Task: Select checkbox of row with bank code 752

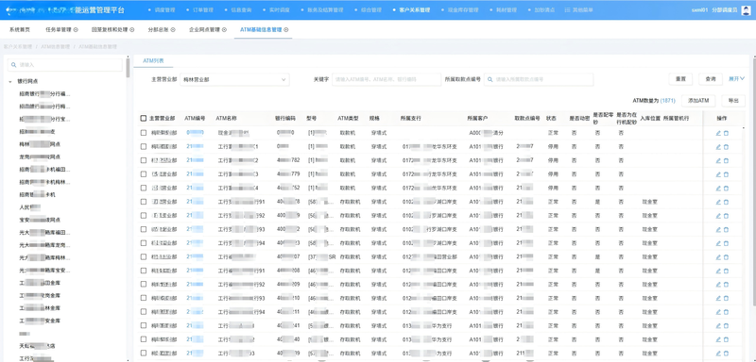Action: tap(144, 188)
